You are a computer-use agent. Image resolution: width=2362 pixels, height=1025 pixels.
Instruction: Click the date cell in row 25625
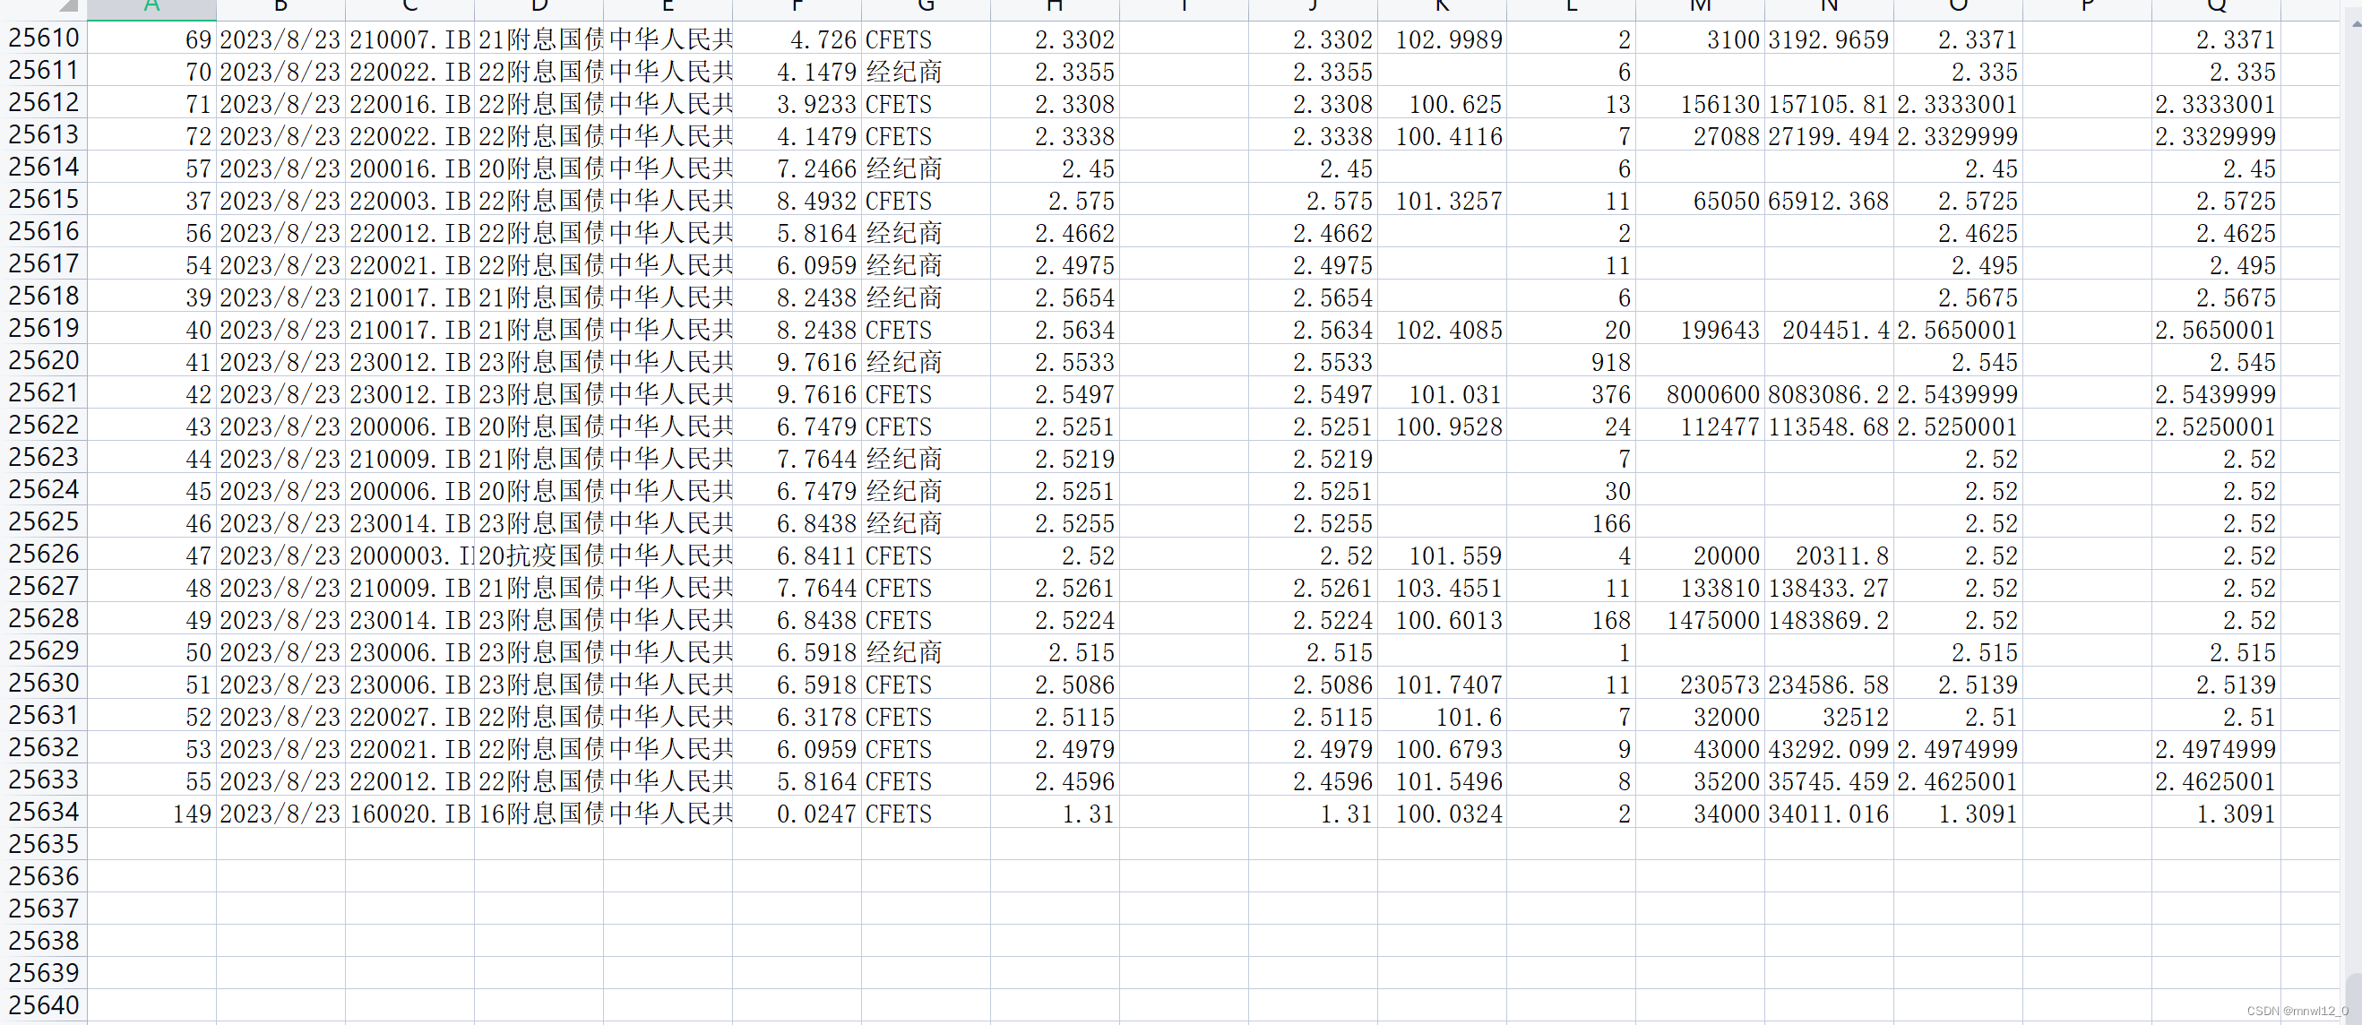[280, 523]
